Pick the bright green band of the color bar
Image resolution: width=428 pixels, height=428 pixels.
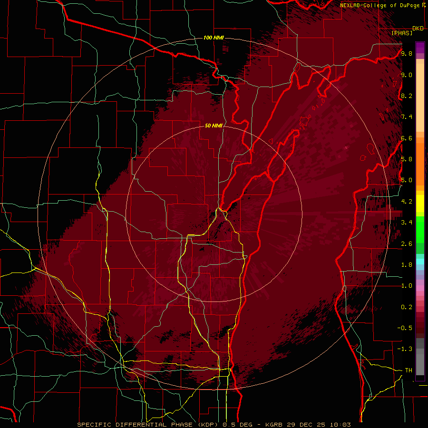pyautogui.click(x=420, y=229)
